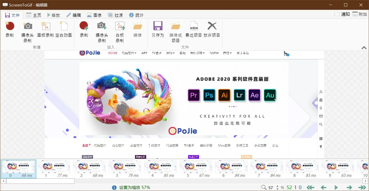Viewport: 369px width, 191px height.
Task: Insert a 白板录制 whiteboard recording
Action: pyautogui.click(x=120, y=32)
